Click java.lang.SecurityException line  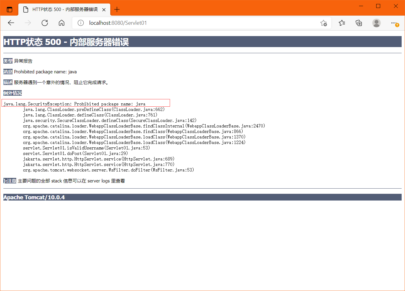(x=74, y=104)
